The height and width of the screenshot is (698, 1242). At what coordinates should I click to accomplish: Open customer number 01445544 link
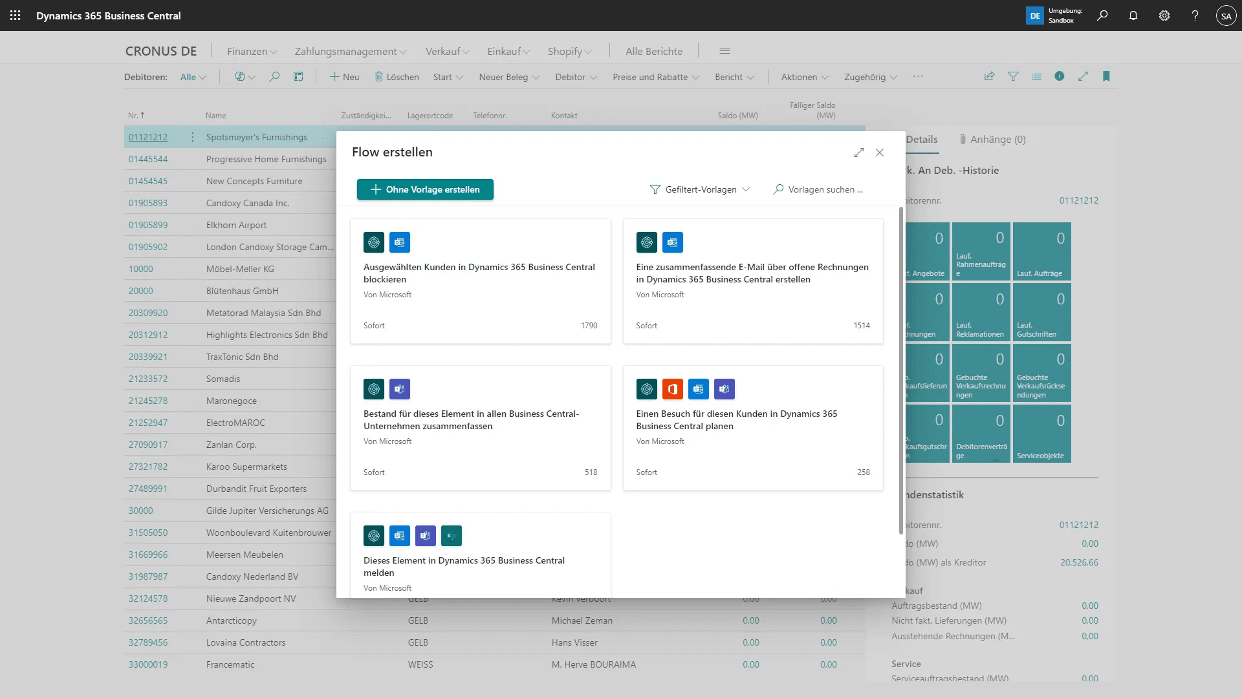(x=147, y=159)
